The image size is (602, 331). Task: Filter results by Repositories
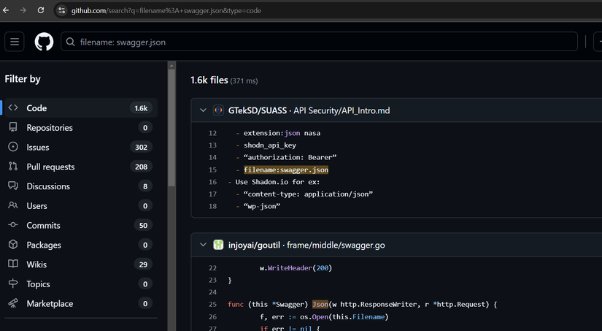[x=80, y=128]
